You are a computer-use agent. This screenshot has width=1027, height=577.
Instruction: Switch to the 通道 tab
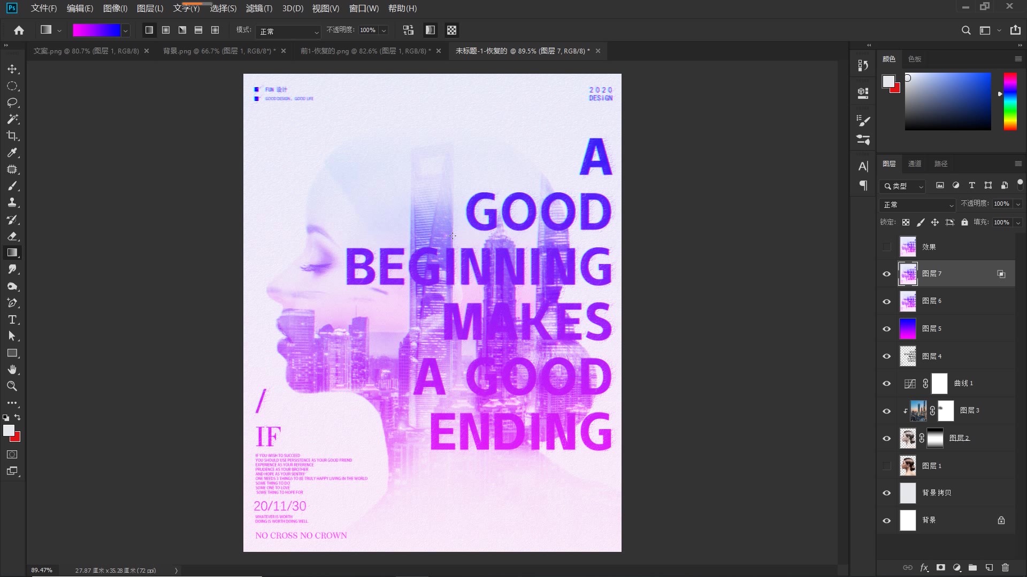coord(914,163)
